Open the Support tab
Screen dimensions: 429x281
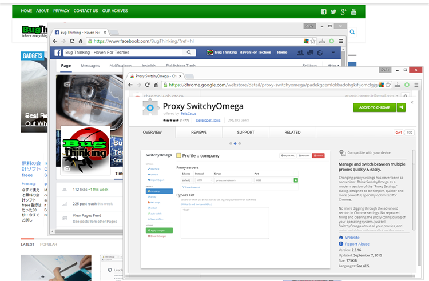246,132
